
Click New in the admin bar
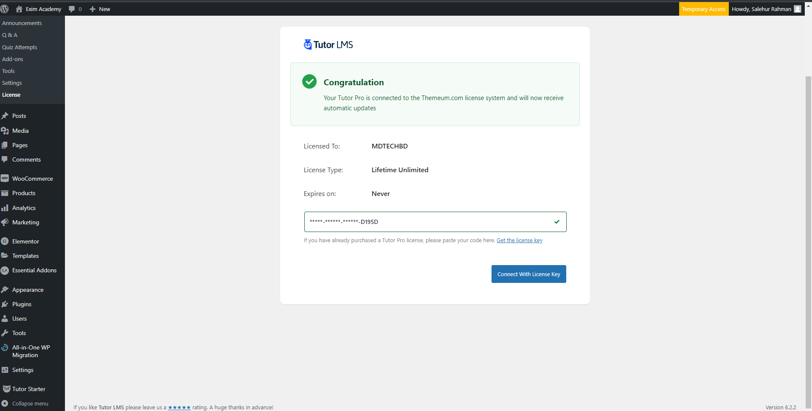point(104,9)
